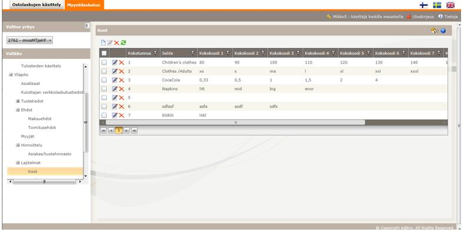Delete the Clothes /Adults row
The height and width of the screenshot is (232, 464).
(x=121, y=71)
